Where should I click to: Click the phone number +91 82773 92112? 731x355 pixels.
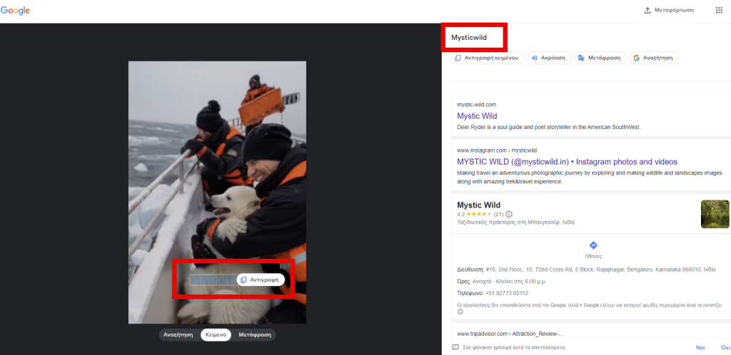506,293
